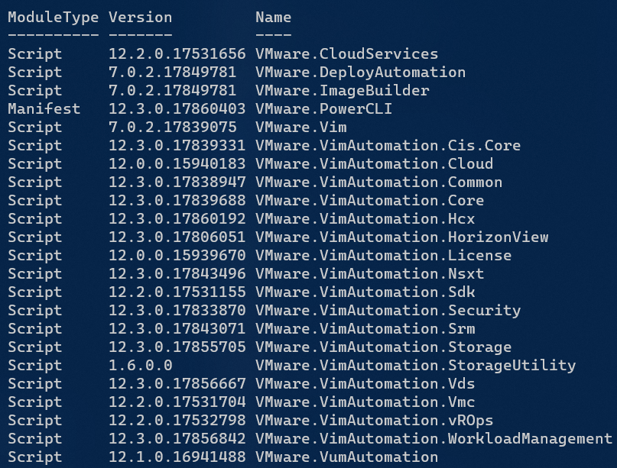
Task: Click the VMware.CloudServices module name
Action: pos(346,53)
